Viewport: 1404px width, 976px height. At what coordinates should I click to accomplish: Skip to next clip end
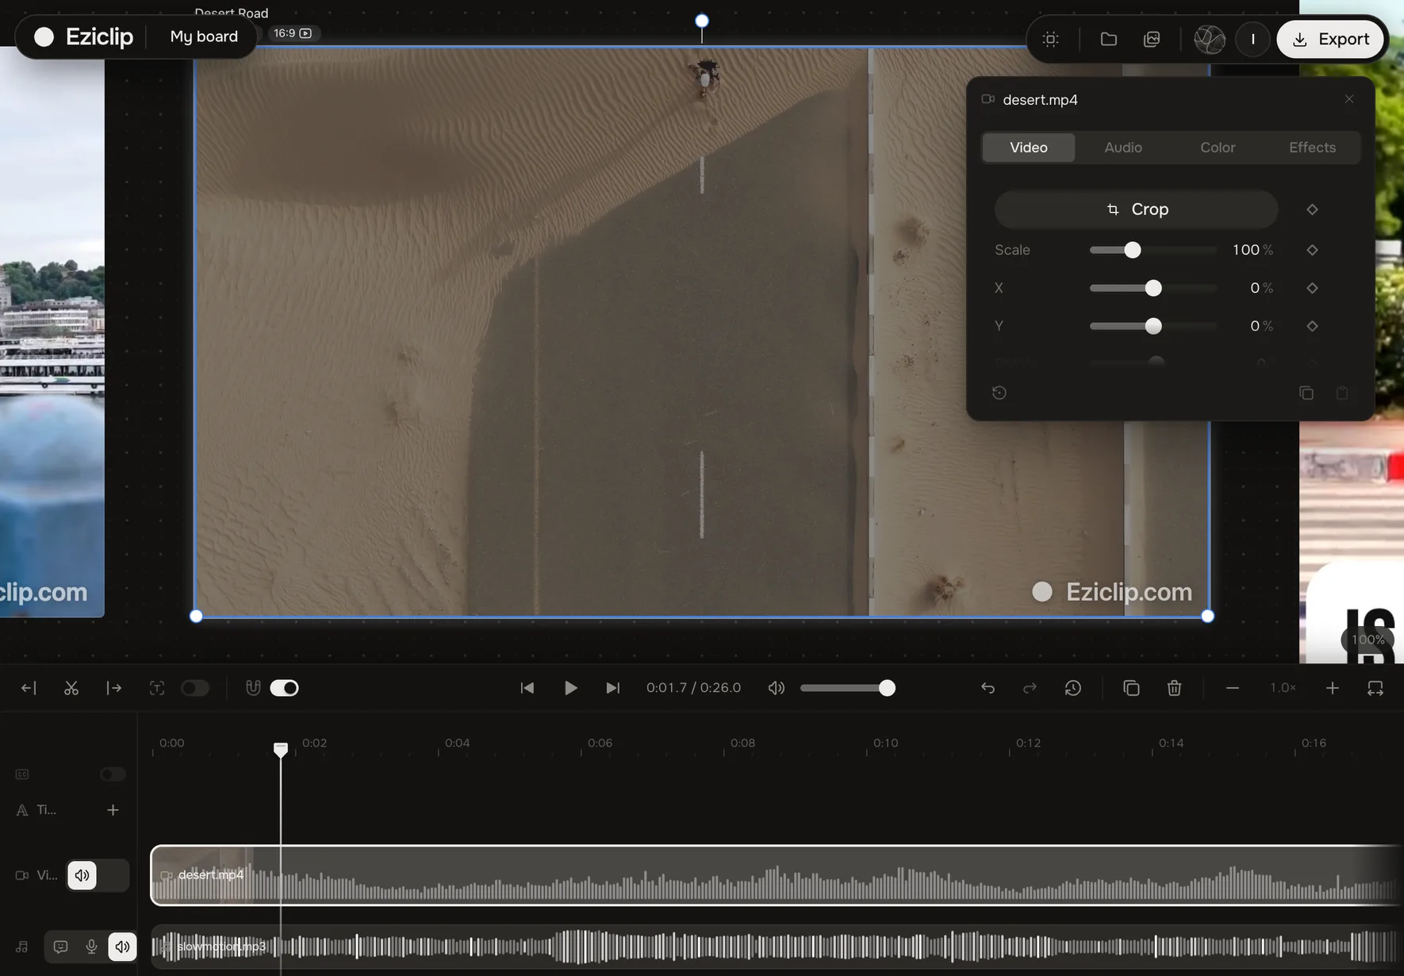(613, 688)
